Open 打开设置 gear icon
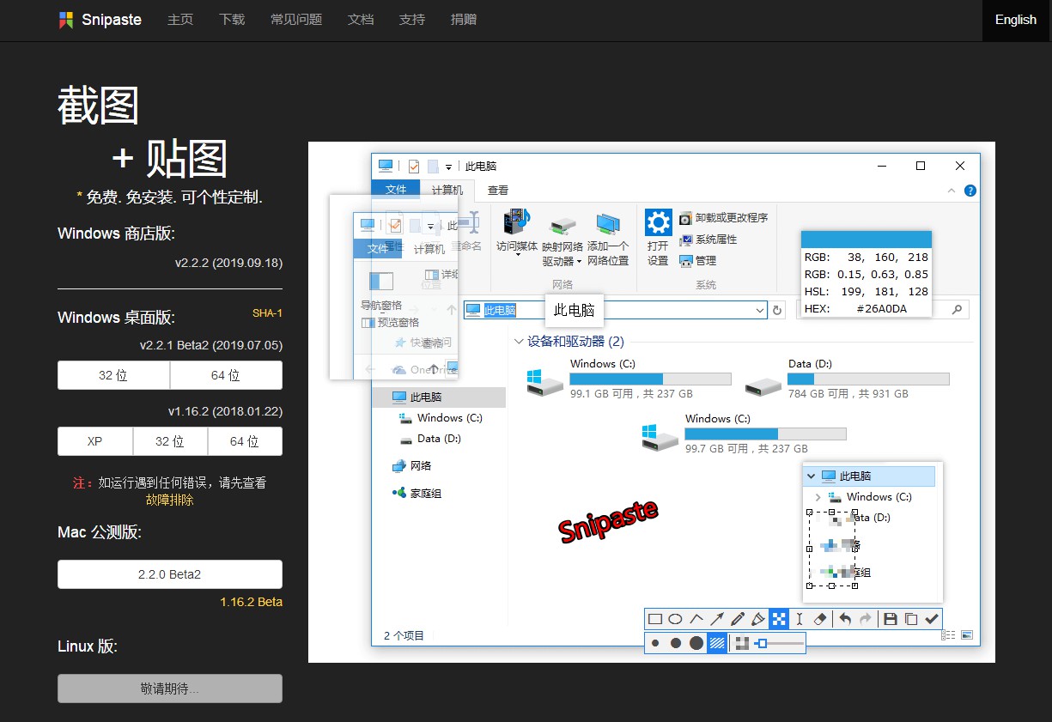1052x722 pixels. coord(658,223)
